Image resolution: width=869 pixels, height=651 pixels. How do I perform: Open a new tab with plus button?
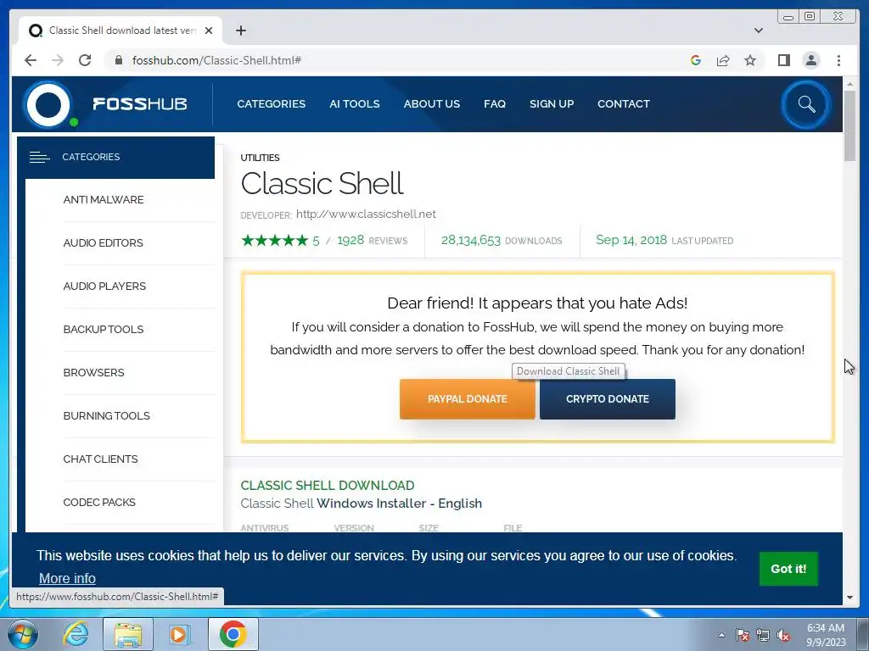click(240, 31)
